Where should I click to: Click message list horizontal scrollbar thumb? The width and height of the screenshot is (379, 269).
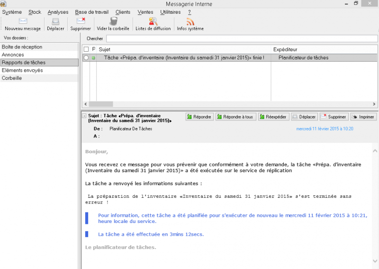[x=101, y=104]
